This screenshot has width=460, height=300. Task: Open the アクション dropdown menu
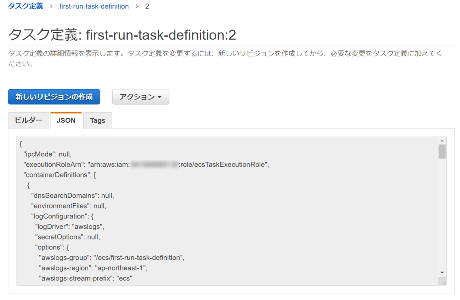[x=140, y=97]
